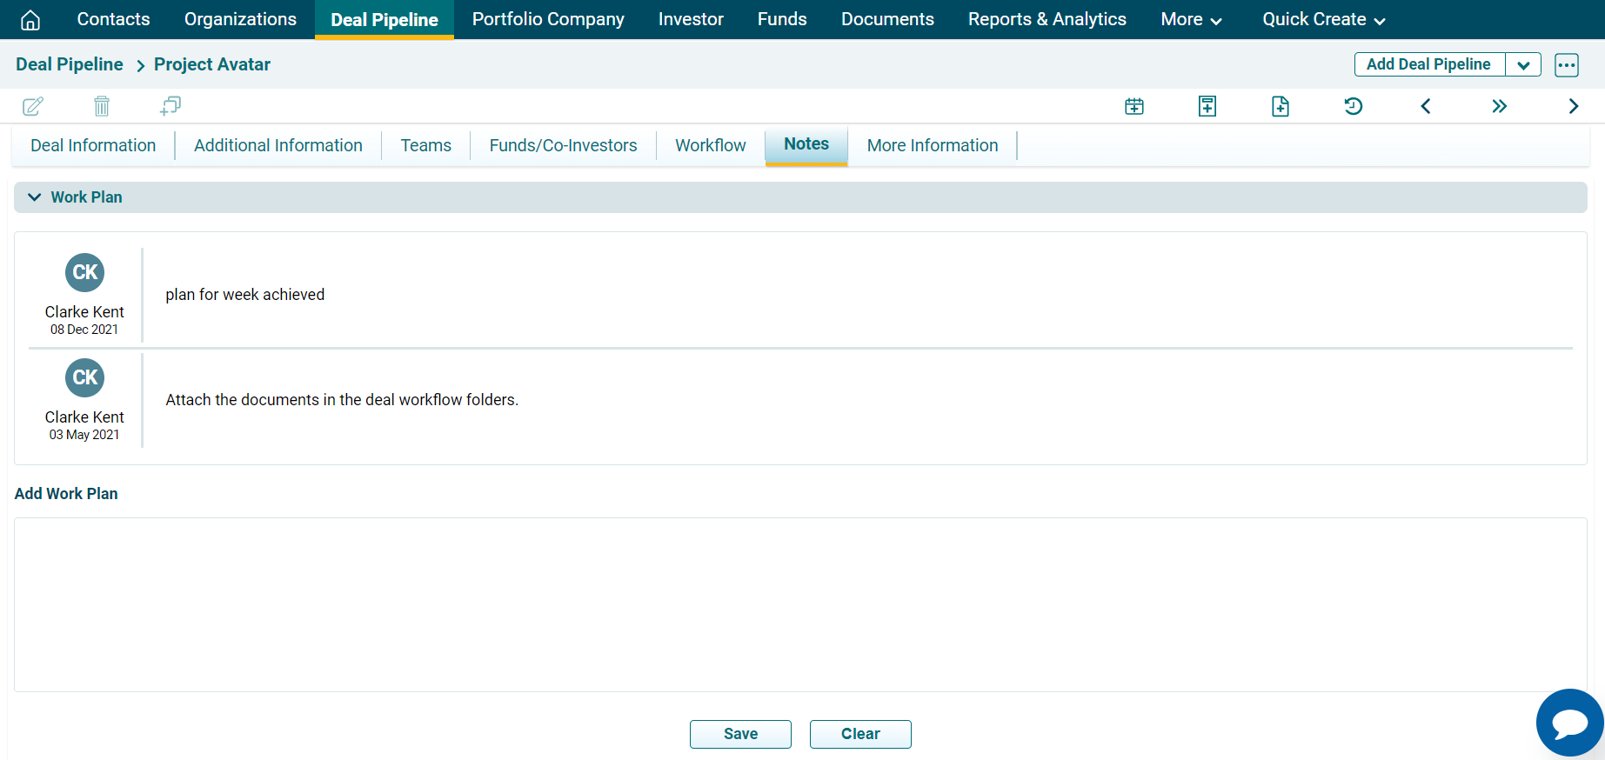Collapse the Work Plan section
The height and width of the screenshot is (760, 1605).
point(35,197)
